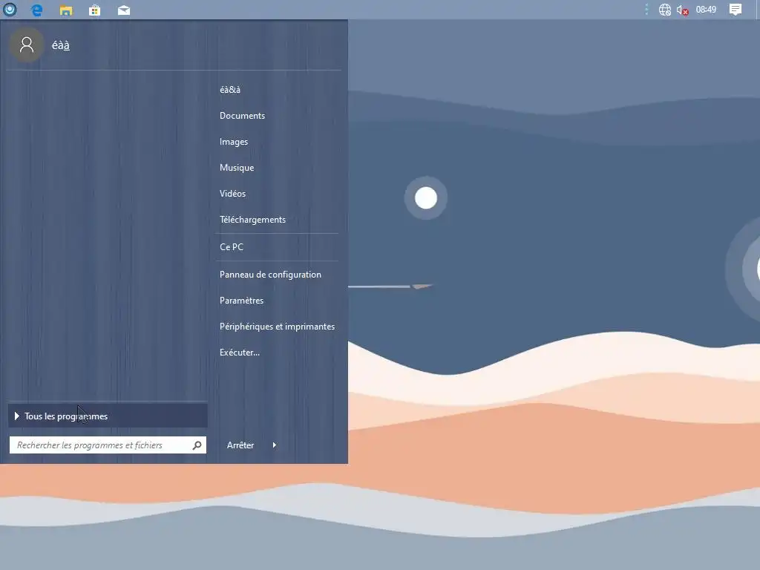
Task: Click the 08:49 clock
Action: point(706,10)
